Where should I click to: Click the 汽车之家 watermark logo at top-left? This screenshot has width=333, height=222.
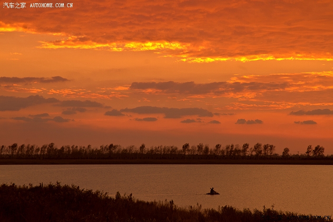14,5
